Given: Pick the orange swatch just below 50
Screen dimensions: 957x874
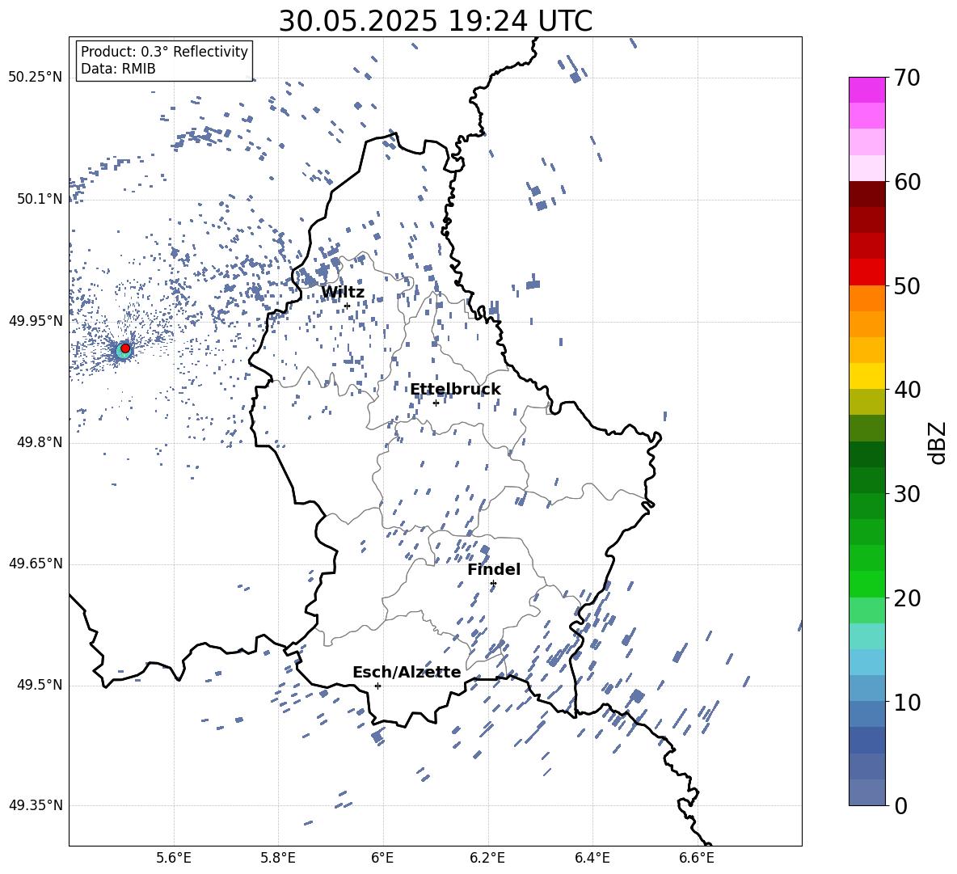Looking at the screenshot, I should pyautogui.click(x=866, y=298).
